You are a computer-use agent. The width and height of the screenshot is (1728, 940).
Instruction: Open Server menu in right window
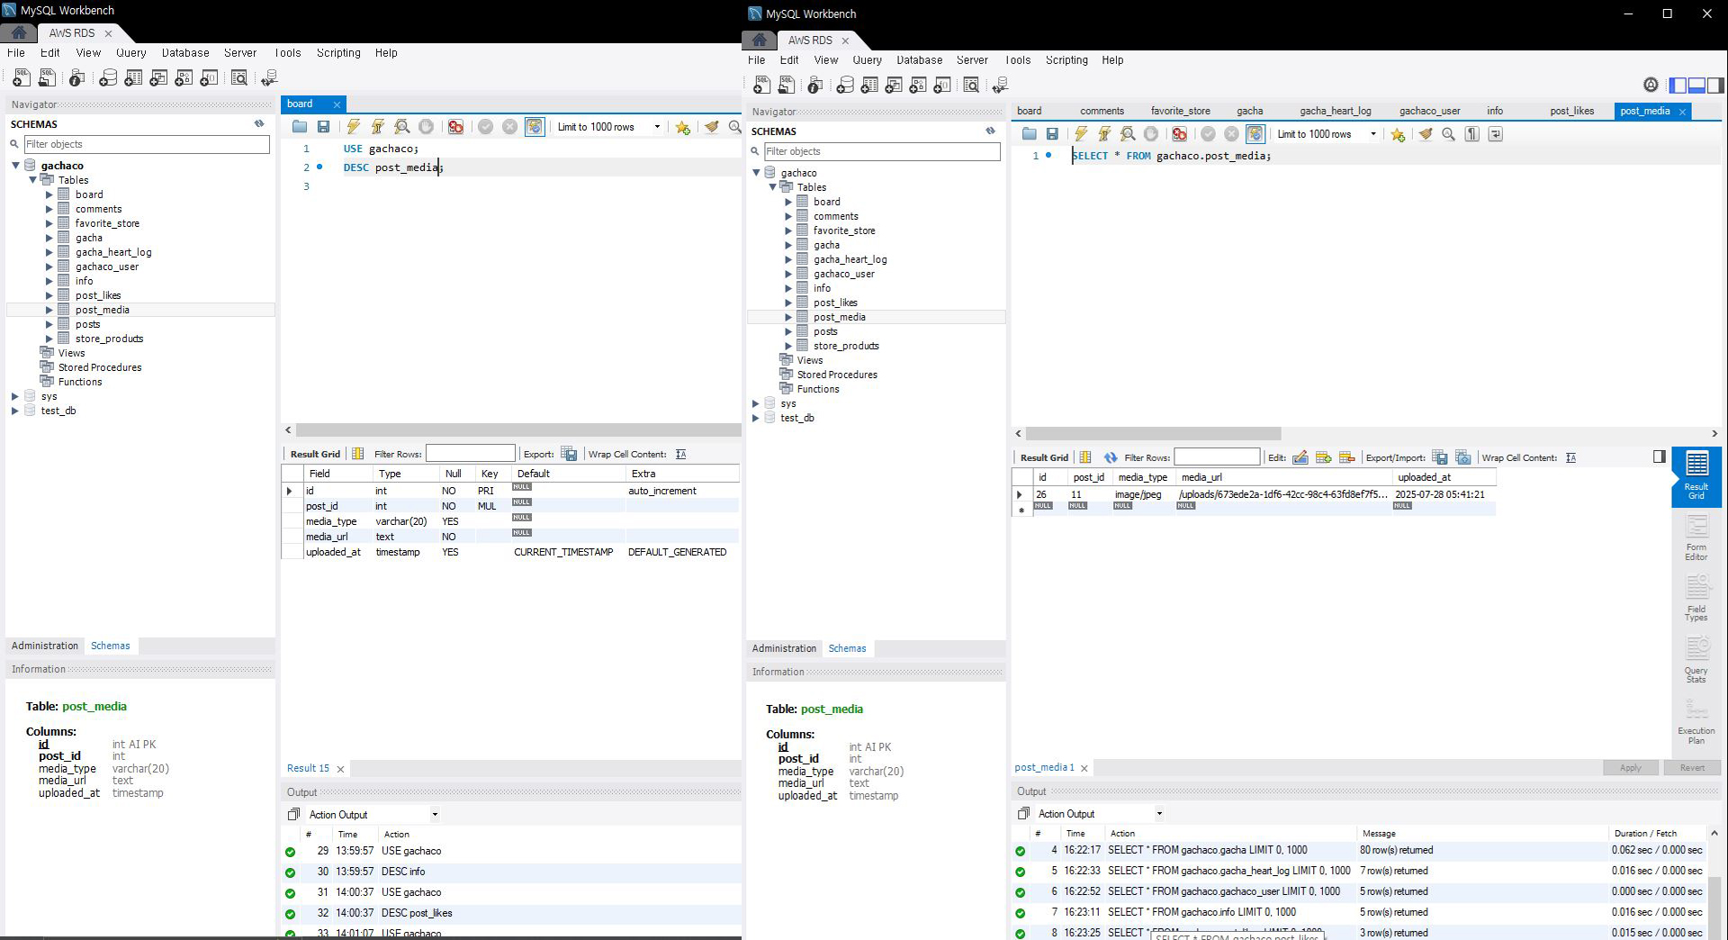click(x=972, y=60)
